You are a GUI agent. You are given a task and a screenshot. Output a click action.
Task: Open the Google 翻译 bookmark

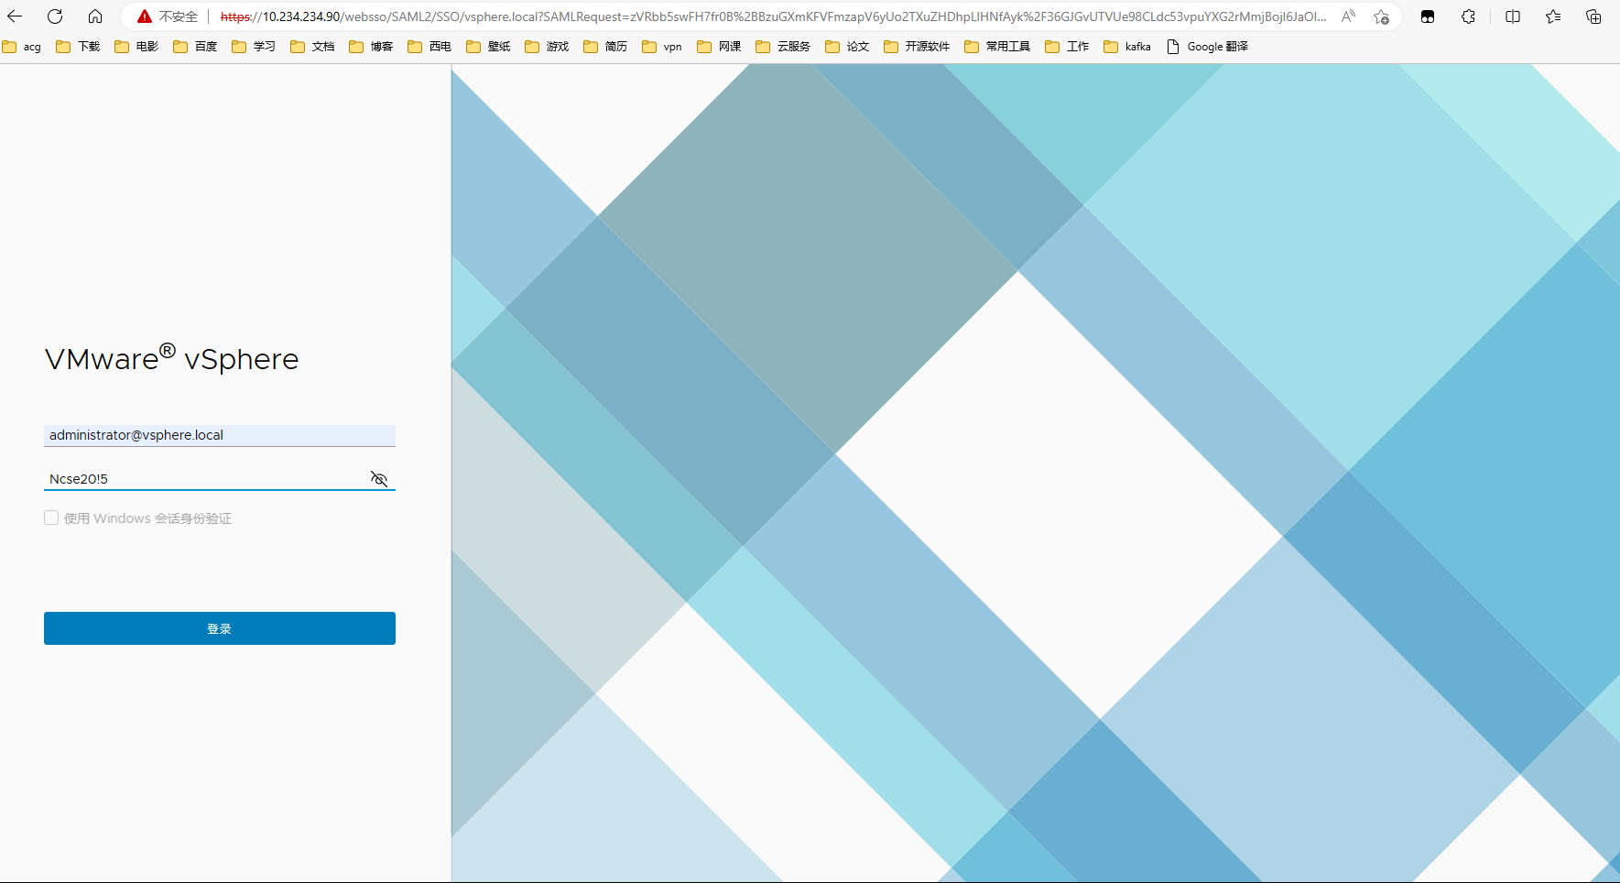tap(1207, 47)
